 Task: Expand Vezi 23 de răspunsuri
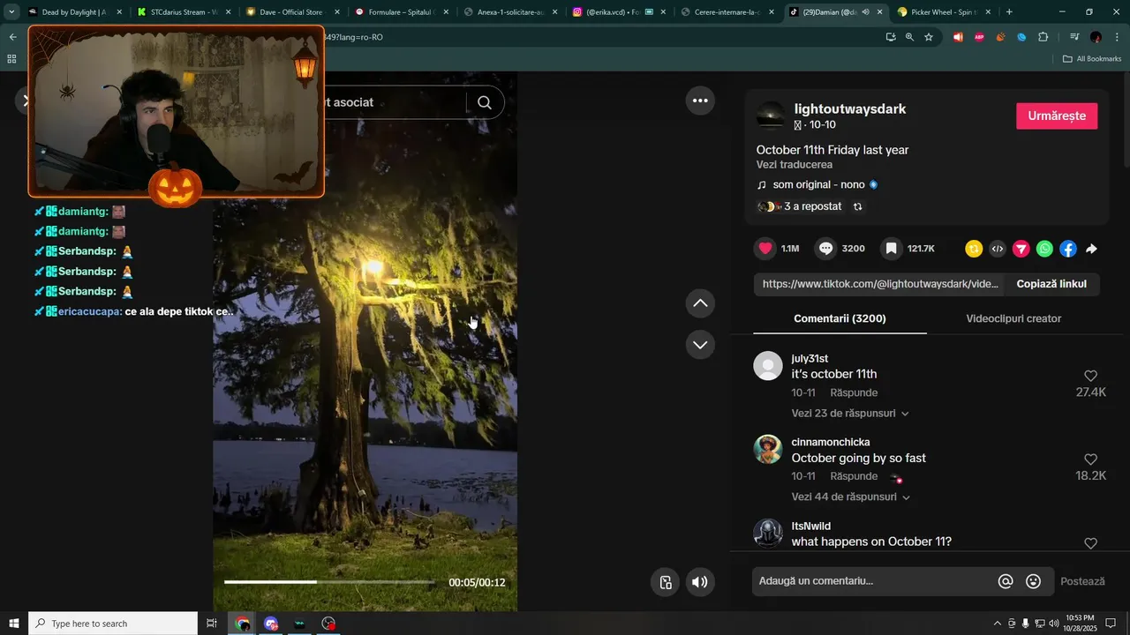coord(850,414)
